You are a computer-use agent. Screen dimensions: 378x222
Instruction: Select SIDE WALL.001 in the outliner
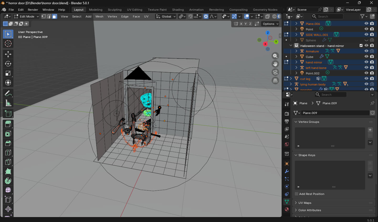[x=317, y=35]
